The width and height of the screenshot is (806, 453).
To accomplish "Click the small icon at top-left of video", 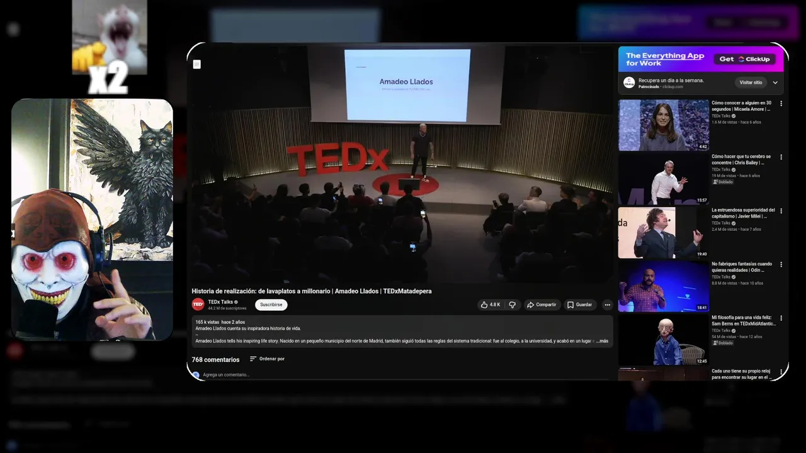I will tap(196, 64).
